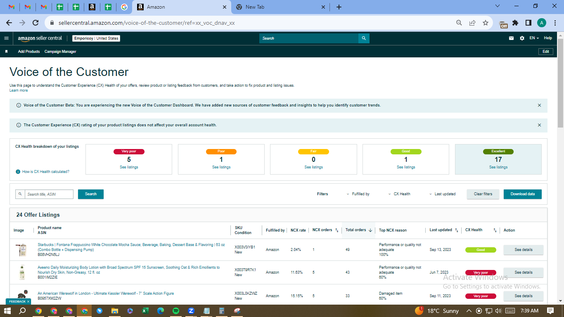The width and height of the screenshot is (564, 317).
Task: Expand the Last updated filter dropdown
Action: 442,194
